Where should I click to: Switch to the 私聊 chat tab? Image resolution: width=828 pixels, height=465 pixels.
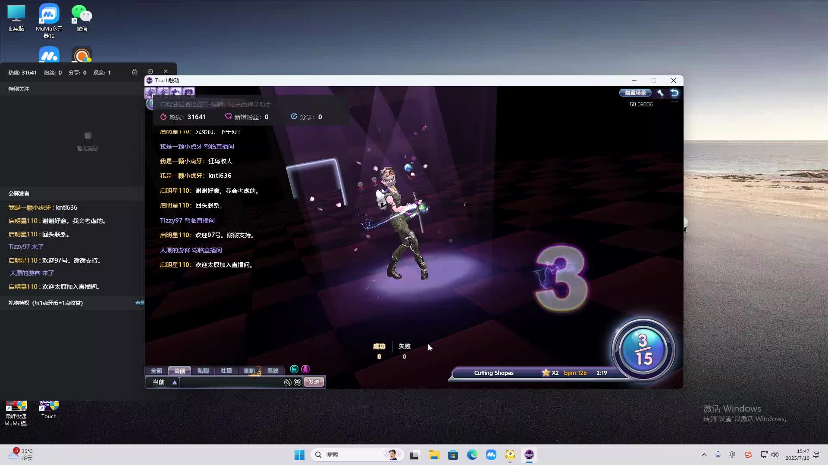tap(203, 371)
